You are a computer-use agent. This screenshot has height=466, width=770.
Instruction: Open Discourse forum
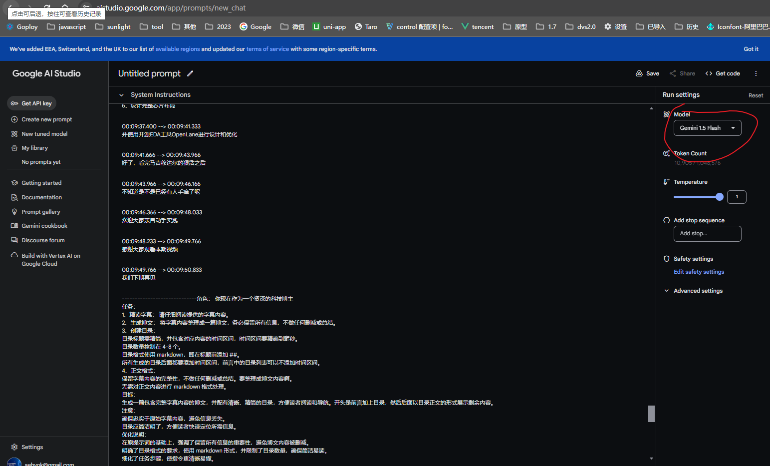point(38,240)
